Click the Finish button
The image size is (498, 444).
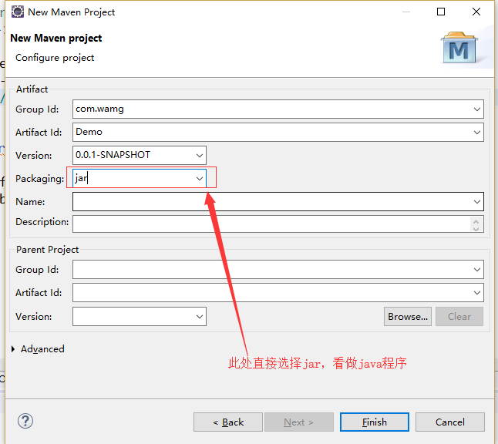[x=375, y=422]
